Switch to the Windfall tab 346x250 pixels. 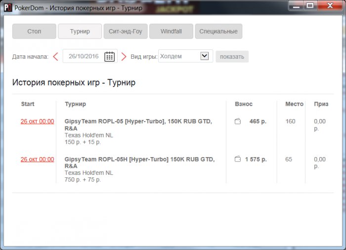(x=171, y=31)
